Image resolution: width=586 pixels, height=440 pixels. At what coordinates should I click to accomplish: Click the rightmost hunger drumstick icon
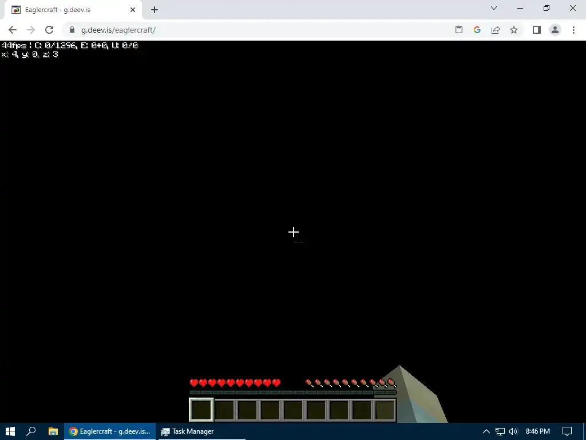[391, 383]
